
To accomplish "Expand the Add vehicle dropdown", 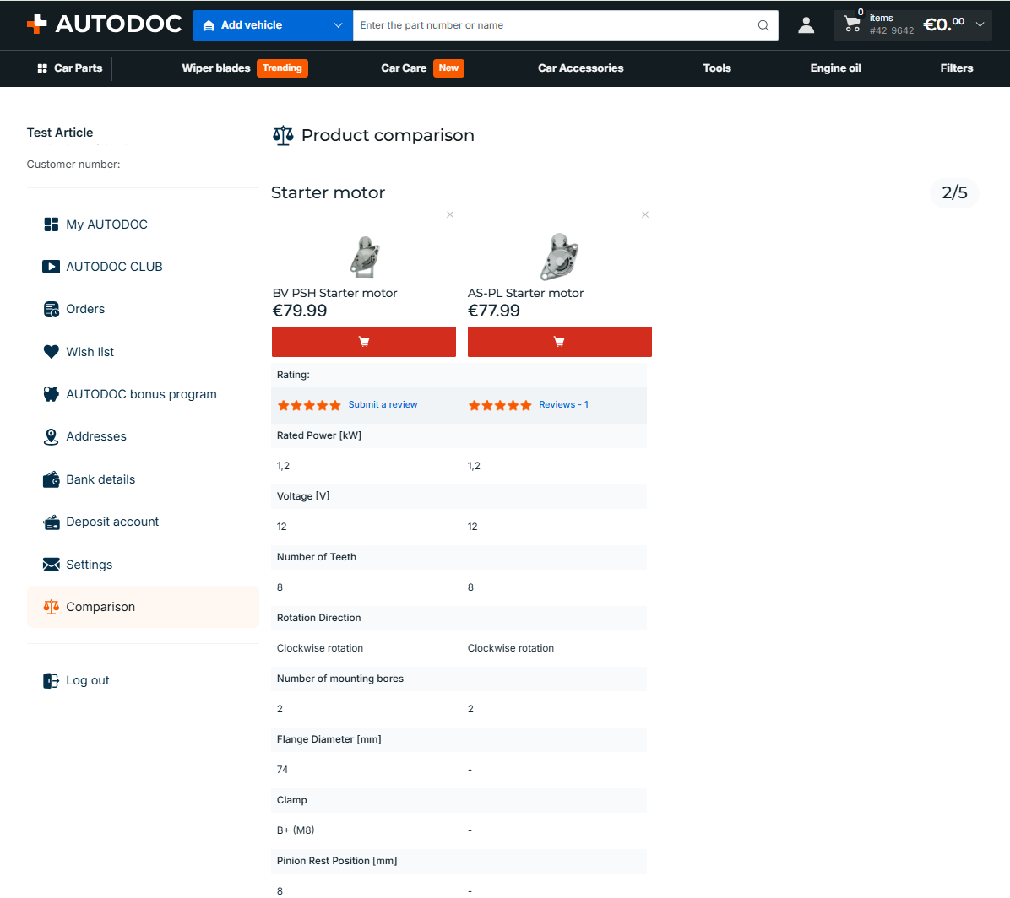I will pyautogui.click(x=273, y=25).
